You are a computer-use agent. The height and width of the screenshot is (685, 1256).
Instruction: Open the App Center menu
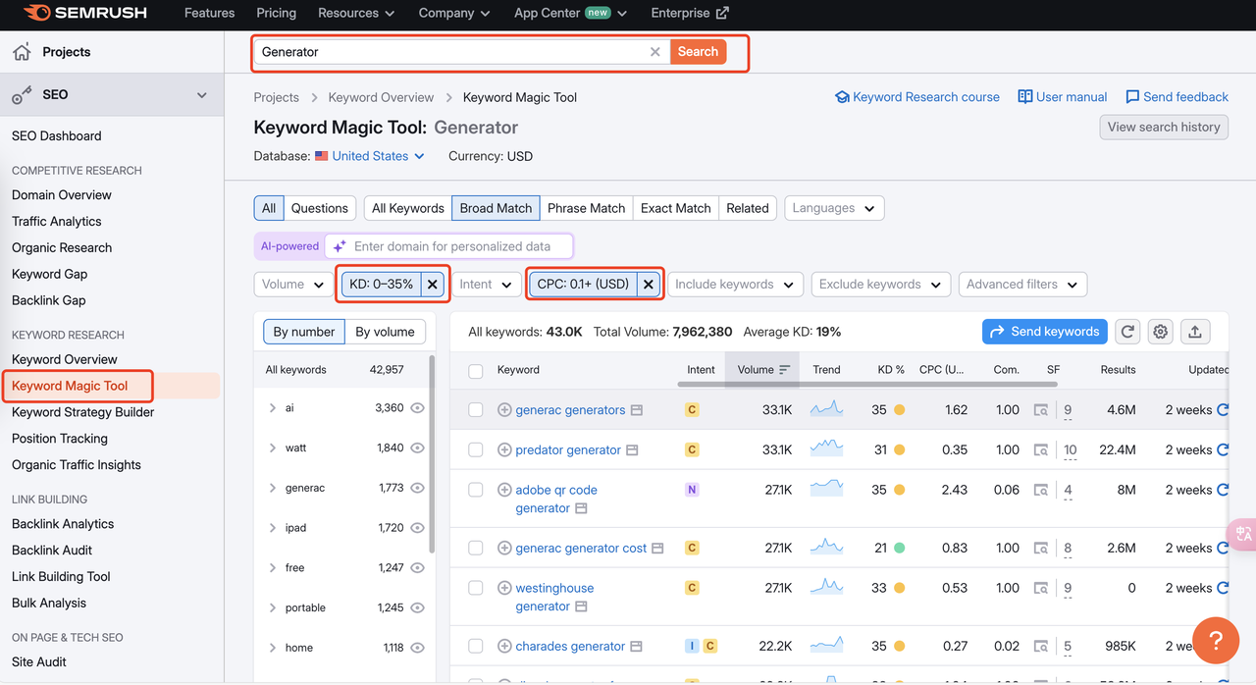tap(571, 13)
